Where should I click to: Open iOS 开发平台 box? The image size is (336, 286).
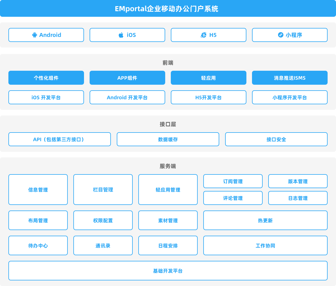[46, 97]
